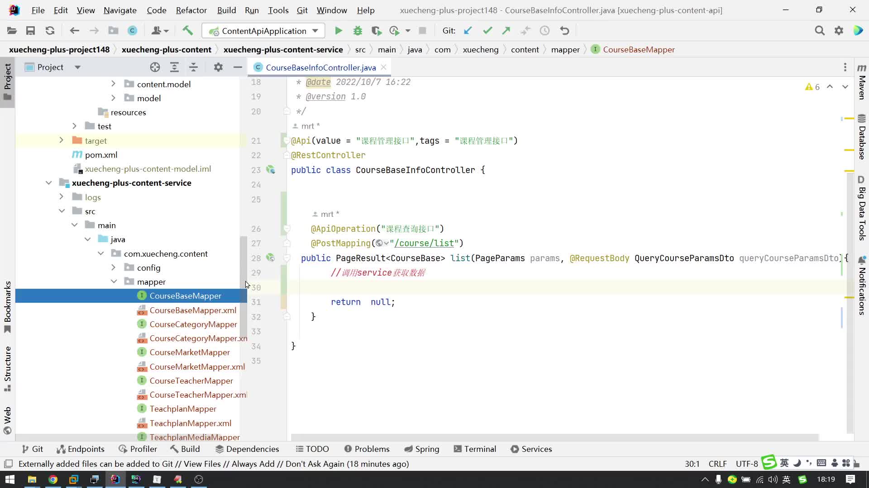869x488 pixels.
Task: Click the editor horizontal scrollbar
Action: 554,437
